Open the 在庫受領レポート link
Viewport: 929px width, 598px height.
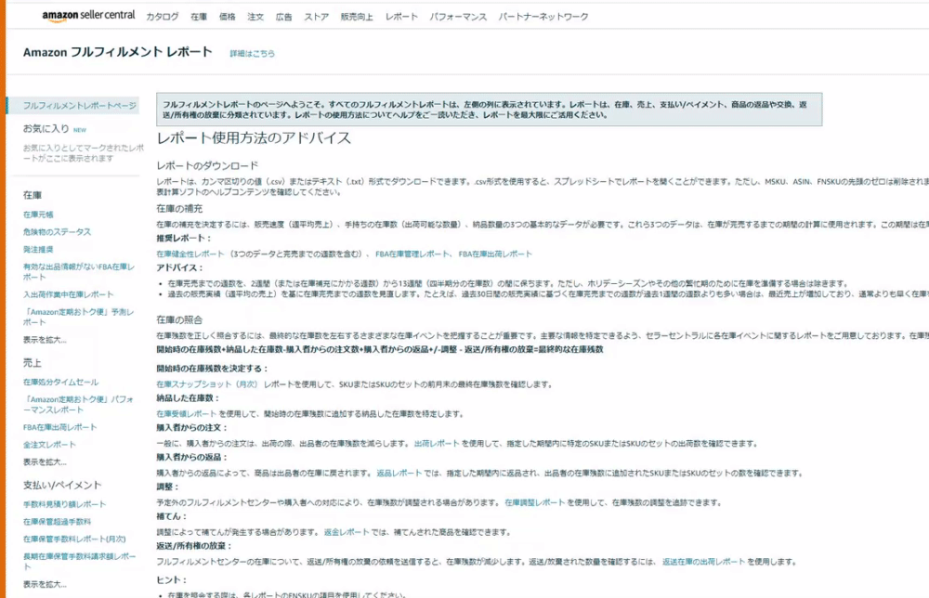pos(187,414)
